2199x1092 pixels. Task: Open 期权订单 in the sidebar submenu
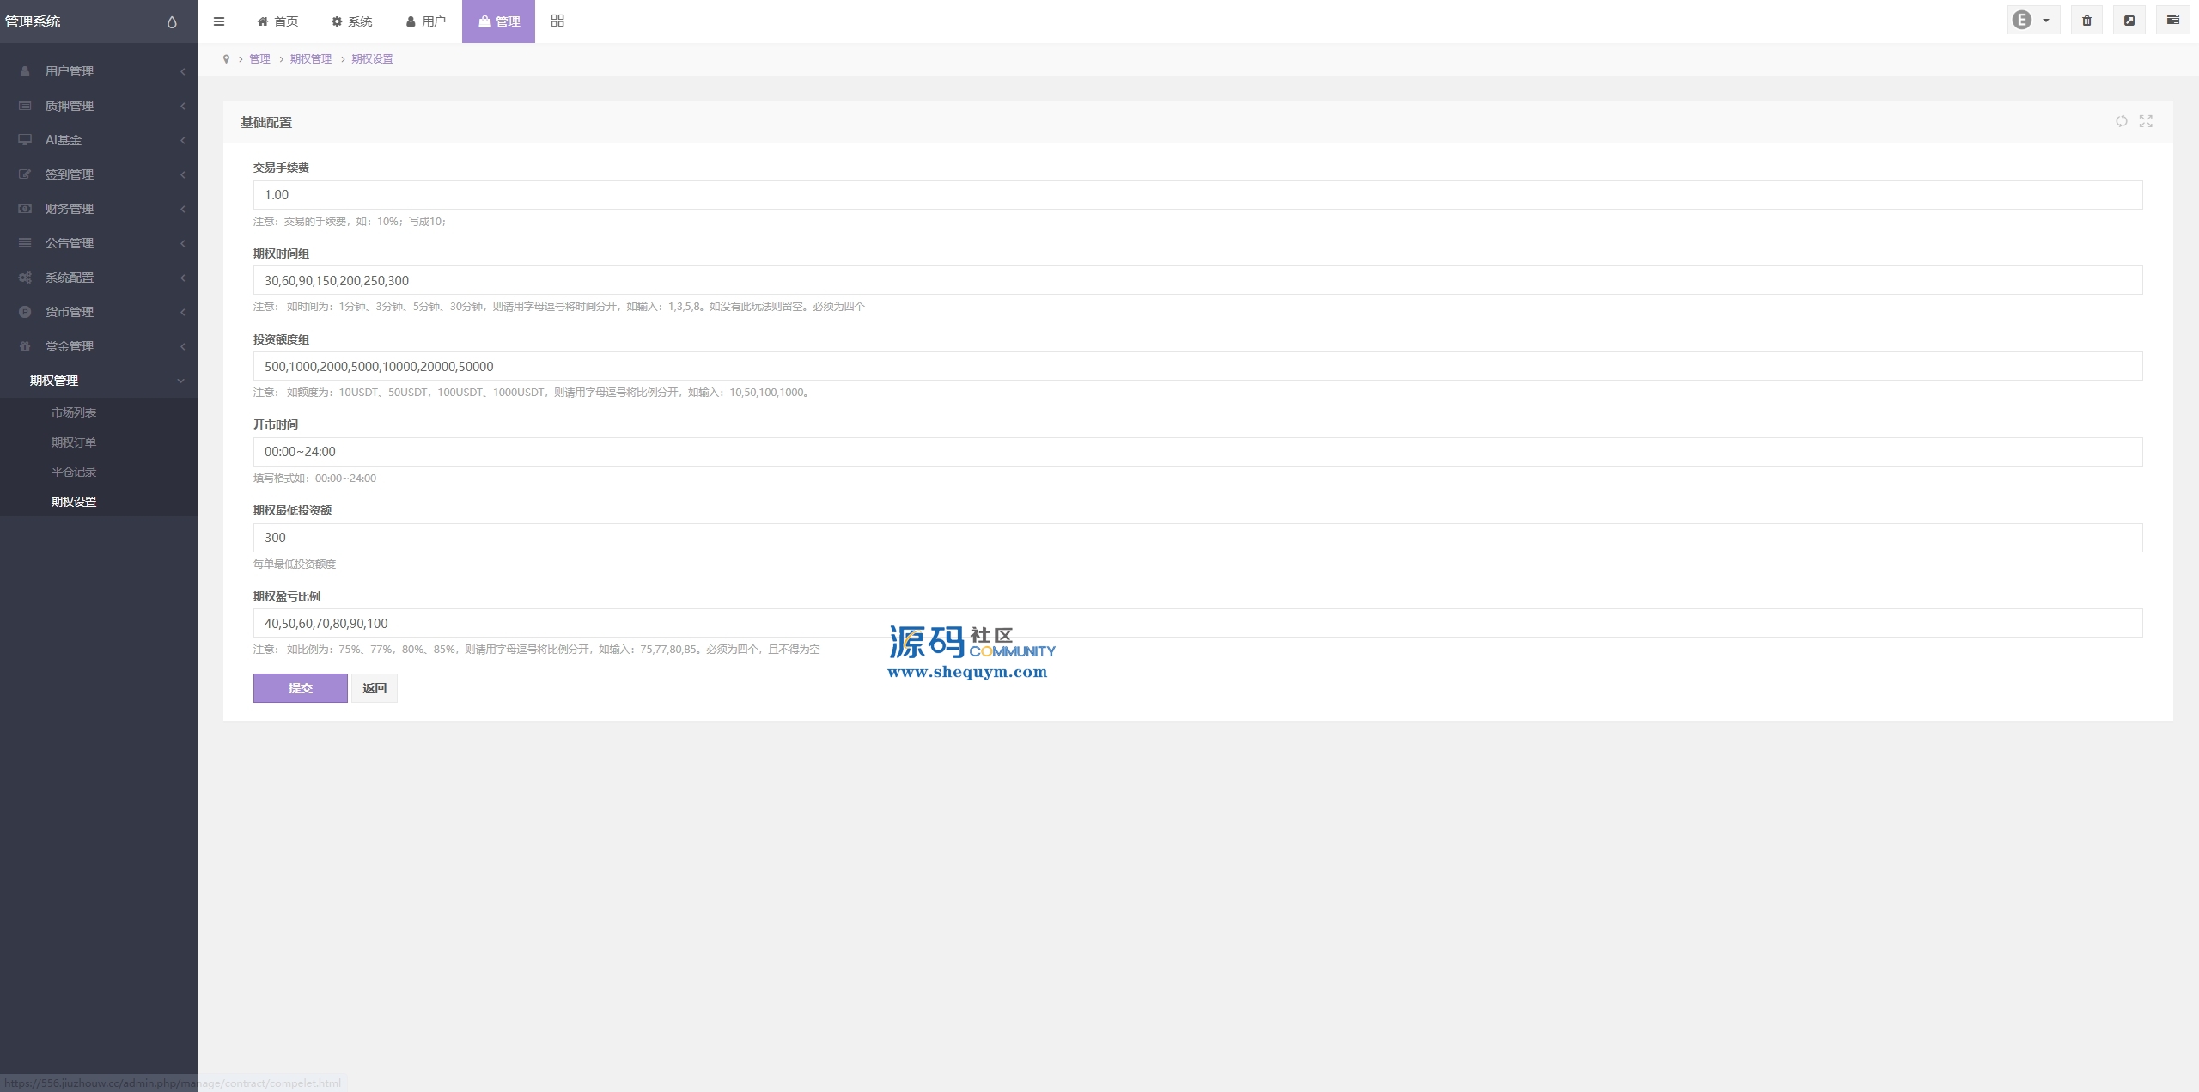(74, 442)
